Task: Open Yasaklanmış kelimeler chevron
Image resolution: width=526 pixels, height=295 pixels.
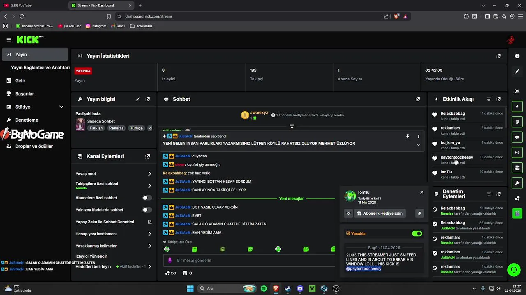Action: tap(150, 246)
